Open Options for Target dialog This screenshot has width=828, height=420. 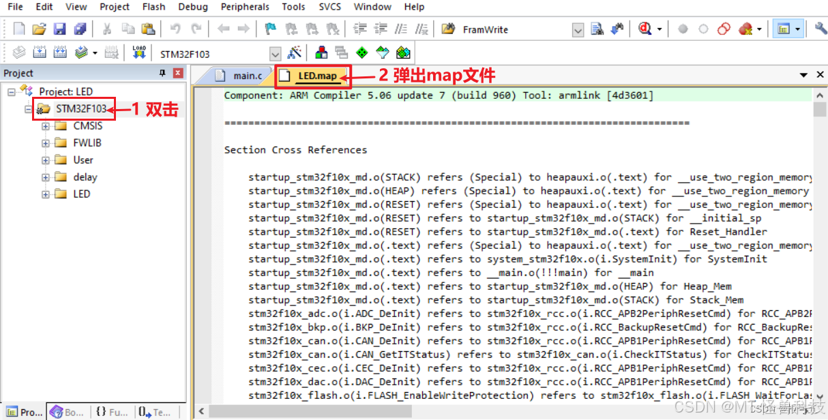[295, 52]
